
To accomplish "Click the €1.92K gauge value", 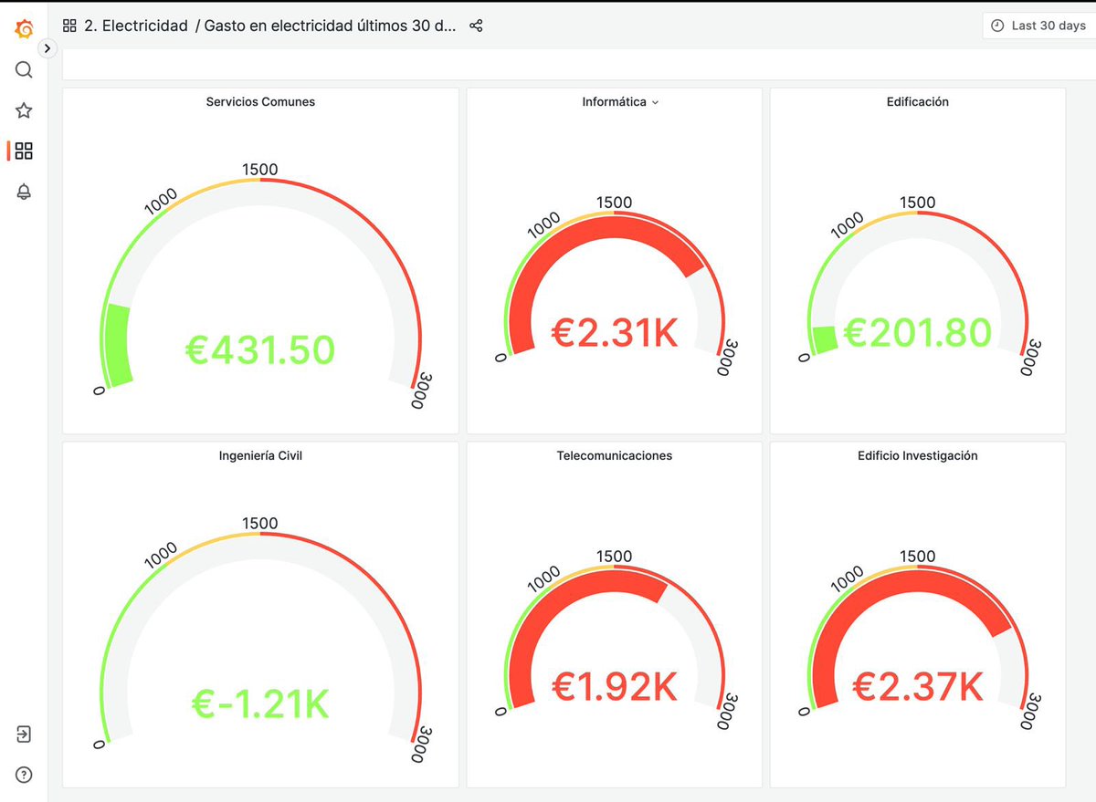I will [x=614, y=687].
